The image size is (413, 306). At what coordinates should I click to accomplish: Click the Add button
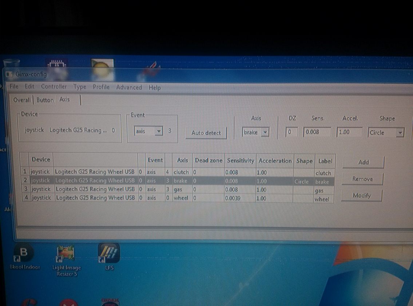pyautogui.click(x=364, y=162)
